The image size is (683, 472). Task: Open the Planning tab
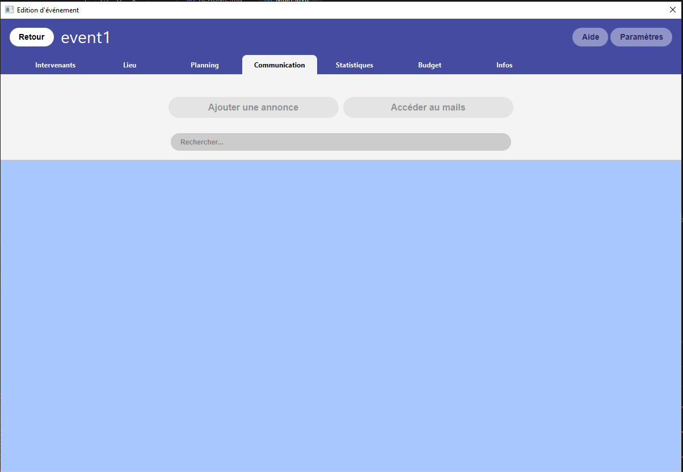[205, 65]
